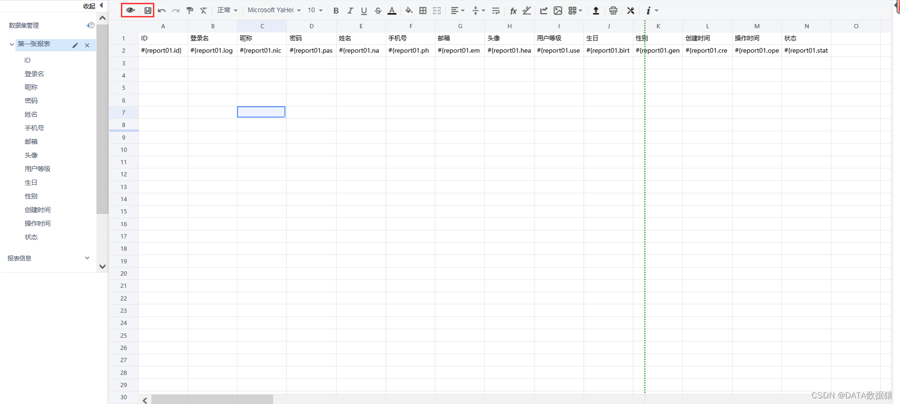The width and height of the screenshot is (900, 404).
Task: Insert an image
Action: 558,10
